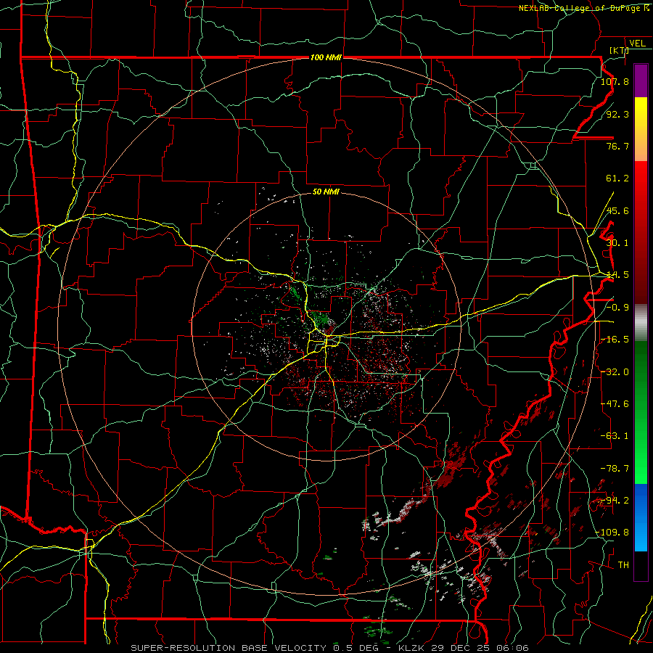Click the -78.7 legend value
Image resolution: width=653 pixels, height=653 pixels.
pos(615,469)
